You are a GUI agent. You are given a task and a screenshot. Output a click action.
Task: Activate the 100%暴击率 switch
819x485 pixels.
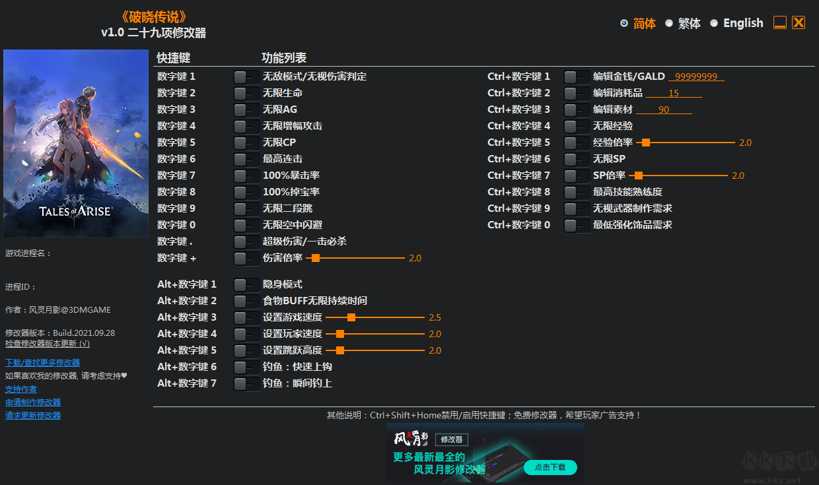(x=246, y=175)
